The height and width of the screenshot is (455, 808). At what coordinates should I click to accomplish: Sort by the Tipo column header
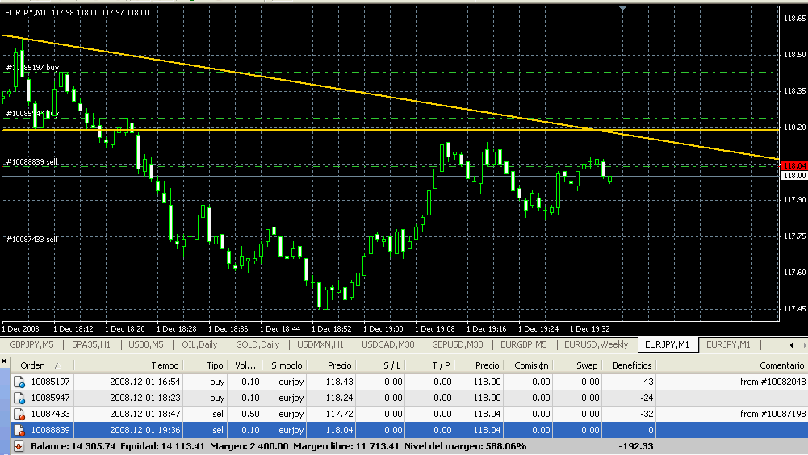[205, 365]
